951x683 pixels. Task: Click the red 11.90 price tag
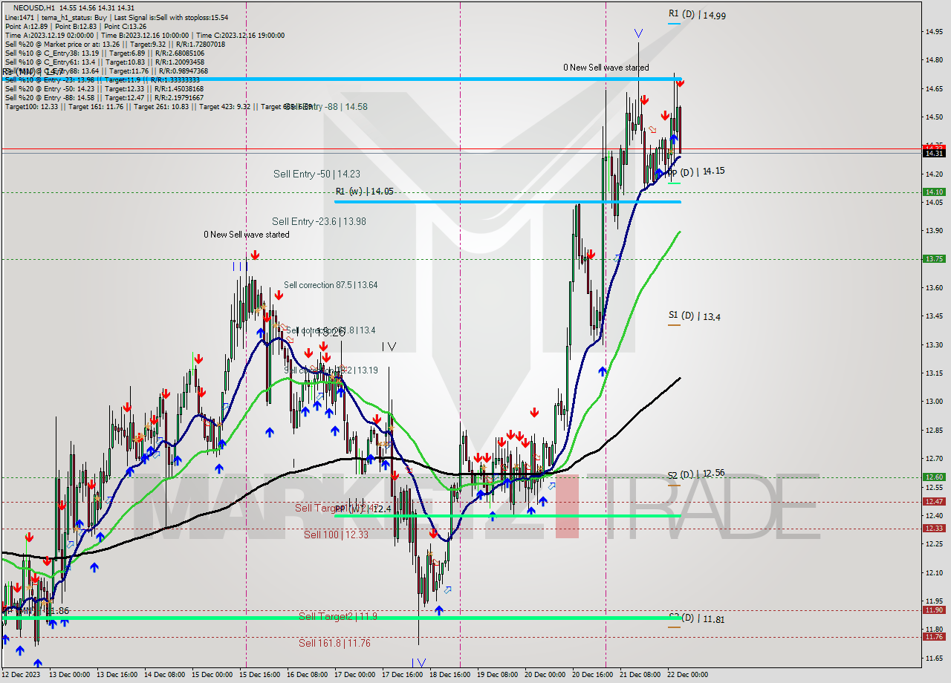(x=934, y=610)
